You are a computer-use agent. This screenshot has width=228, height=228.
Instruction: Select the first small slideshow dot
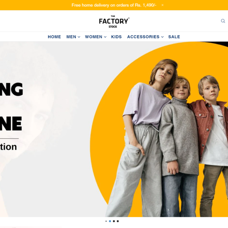pos(106,221)
